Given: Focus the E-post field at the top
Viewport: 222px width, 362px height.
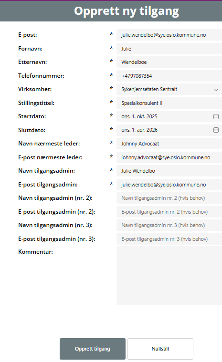Looking at the screenshot, I should [169, 35].
